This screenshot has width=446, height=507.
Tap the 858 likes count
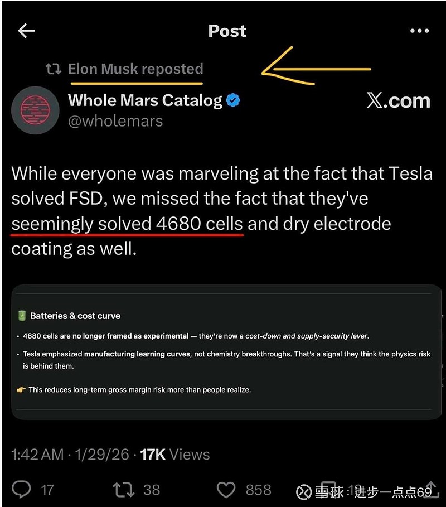point(258,490)
